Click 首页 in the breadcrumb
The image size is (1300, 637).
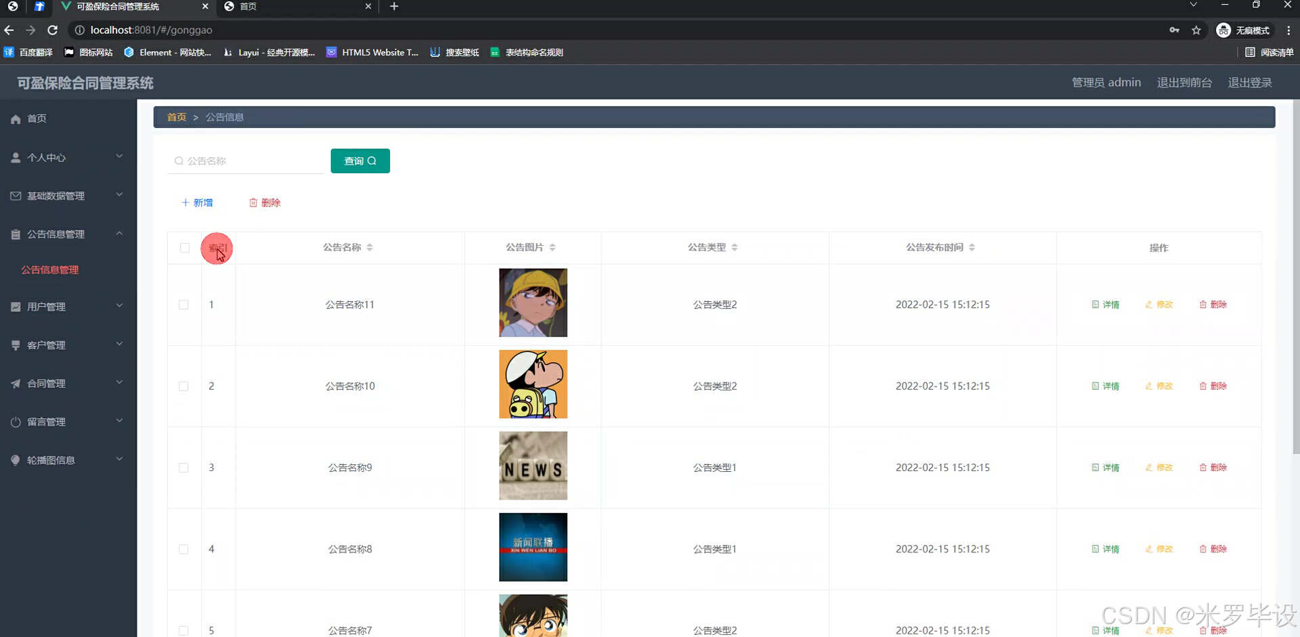pos(177,117)
